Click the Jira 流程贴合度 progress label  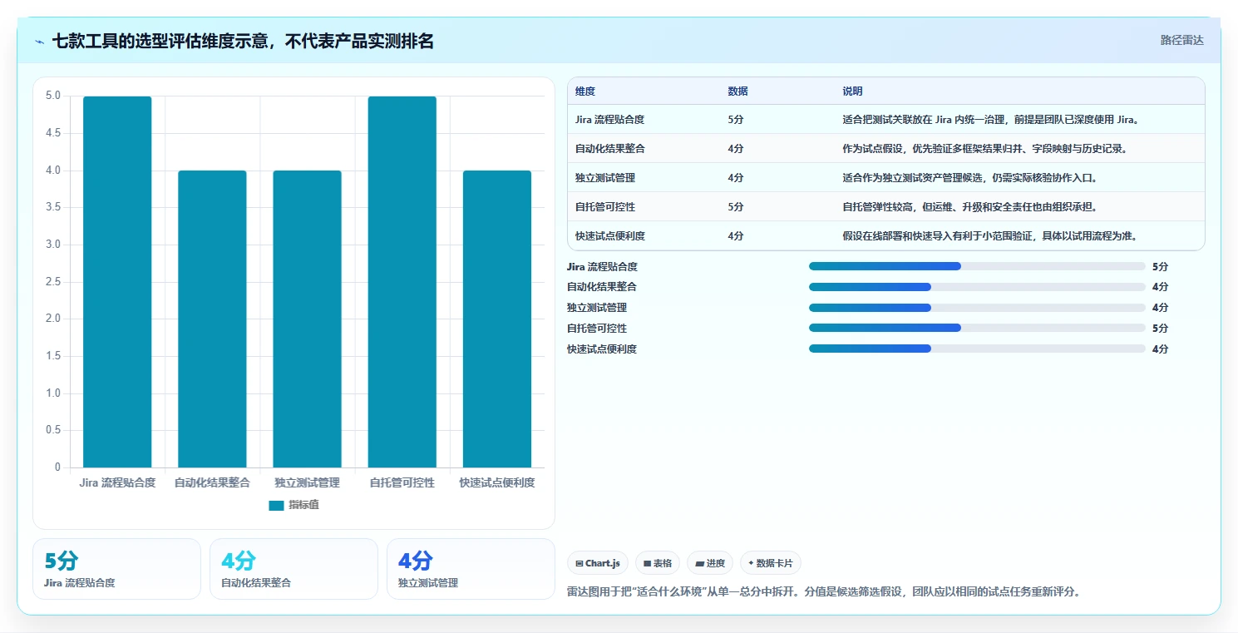602,267
